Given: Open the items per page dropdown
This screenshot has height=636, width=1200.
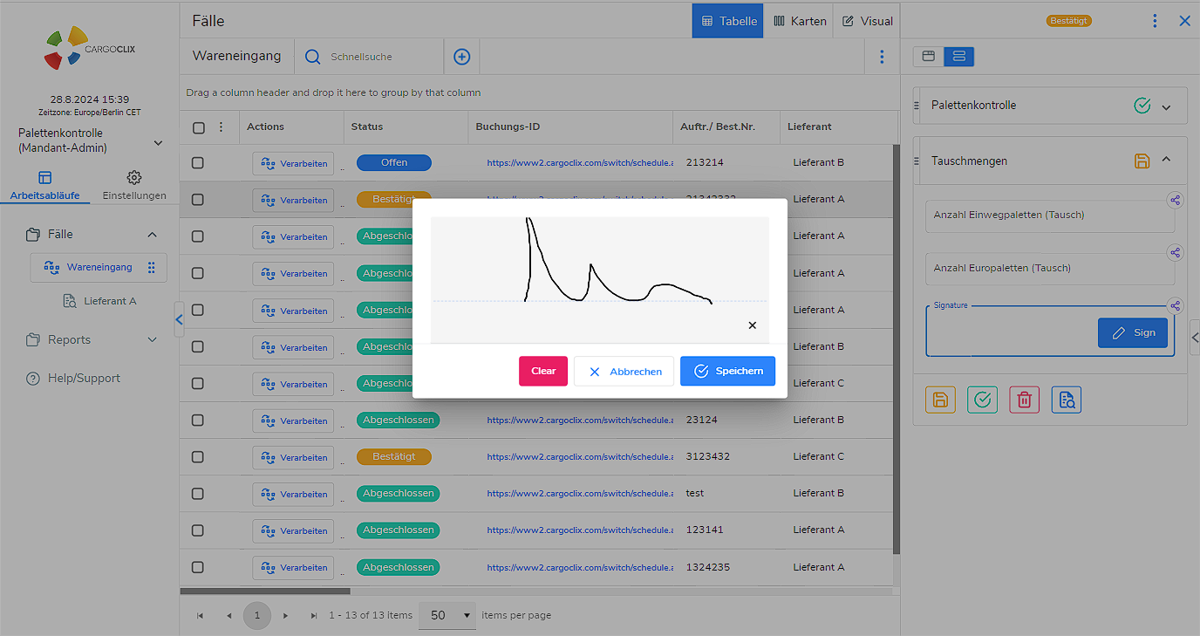Looking at the screenshot, I should [x=447, y=615].
